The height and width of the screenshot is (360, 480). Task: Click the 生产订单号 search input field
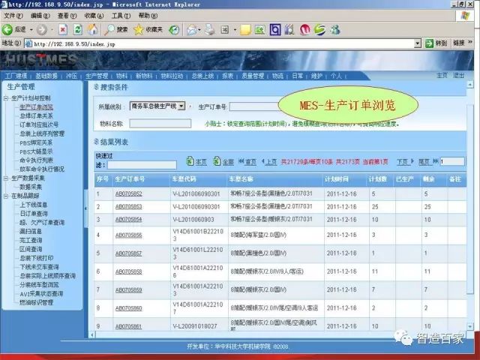point(254,106)
